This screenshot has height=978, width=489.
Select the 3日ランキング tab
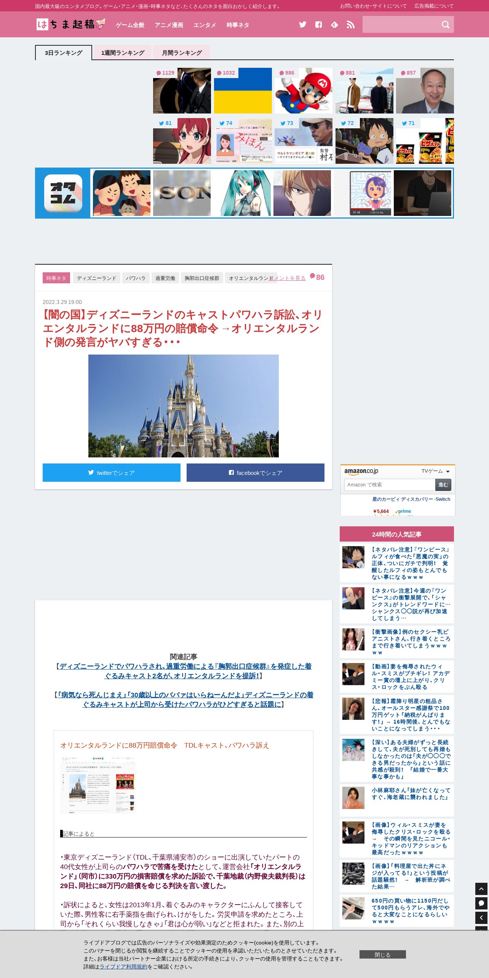(x=64, y=53)
